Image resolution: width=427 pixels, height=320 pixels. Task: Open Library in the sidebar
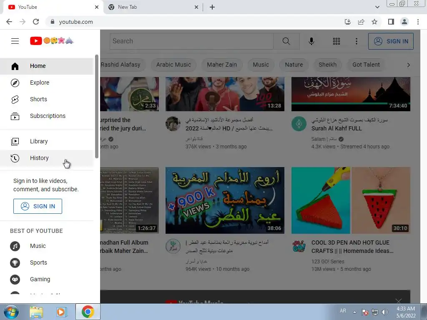47,141
